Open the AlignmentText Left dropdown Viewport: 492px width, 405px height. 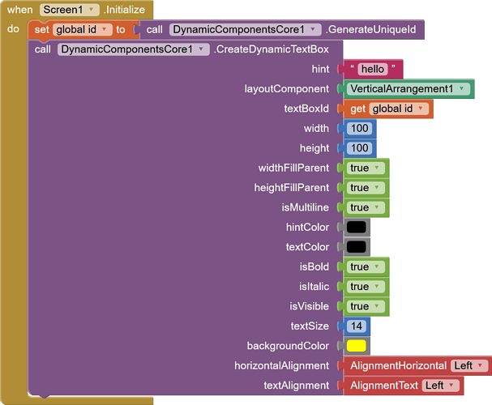(441, 386)
